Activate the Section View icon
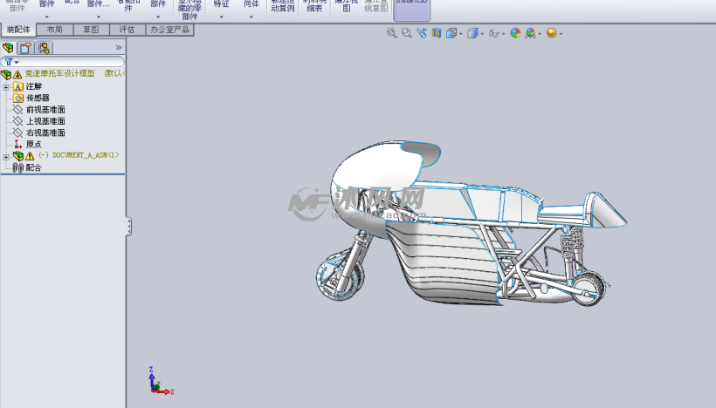 (437, 33)
